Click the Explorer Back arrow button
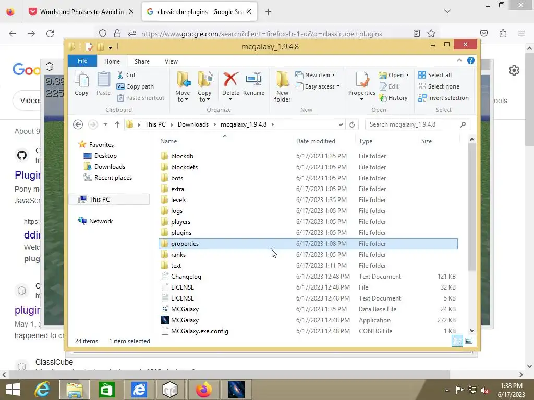The width and height of the screenshot is (534, 400). pos(78,124)
